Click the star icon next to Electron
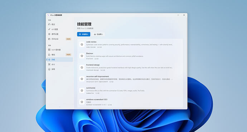 coord(82,56)
